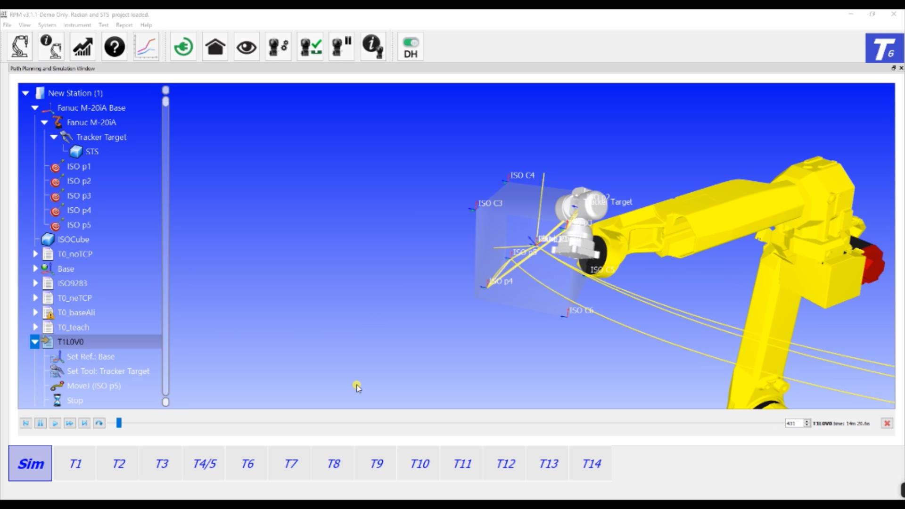
Task: Select the ISOCube object in tree
Action: pos(73,239)
